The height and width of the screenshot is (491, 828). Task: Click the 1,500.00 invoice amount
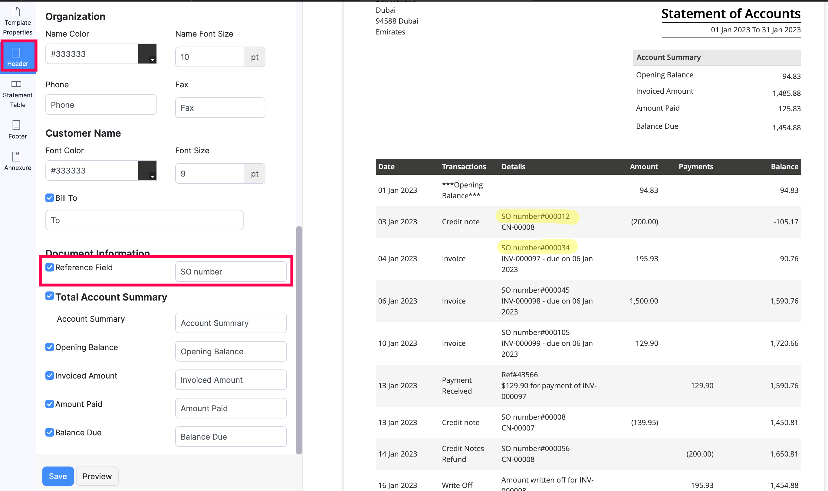643,301
